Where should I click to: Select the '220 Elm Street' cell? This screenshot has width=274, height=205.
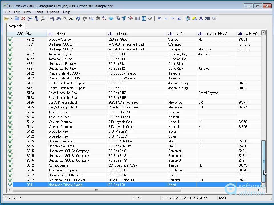[x=136, y=39]
